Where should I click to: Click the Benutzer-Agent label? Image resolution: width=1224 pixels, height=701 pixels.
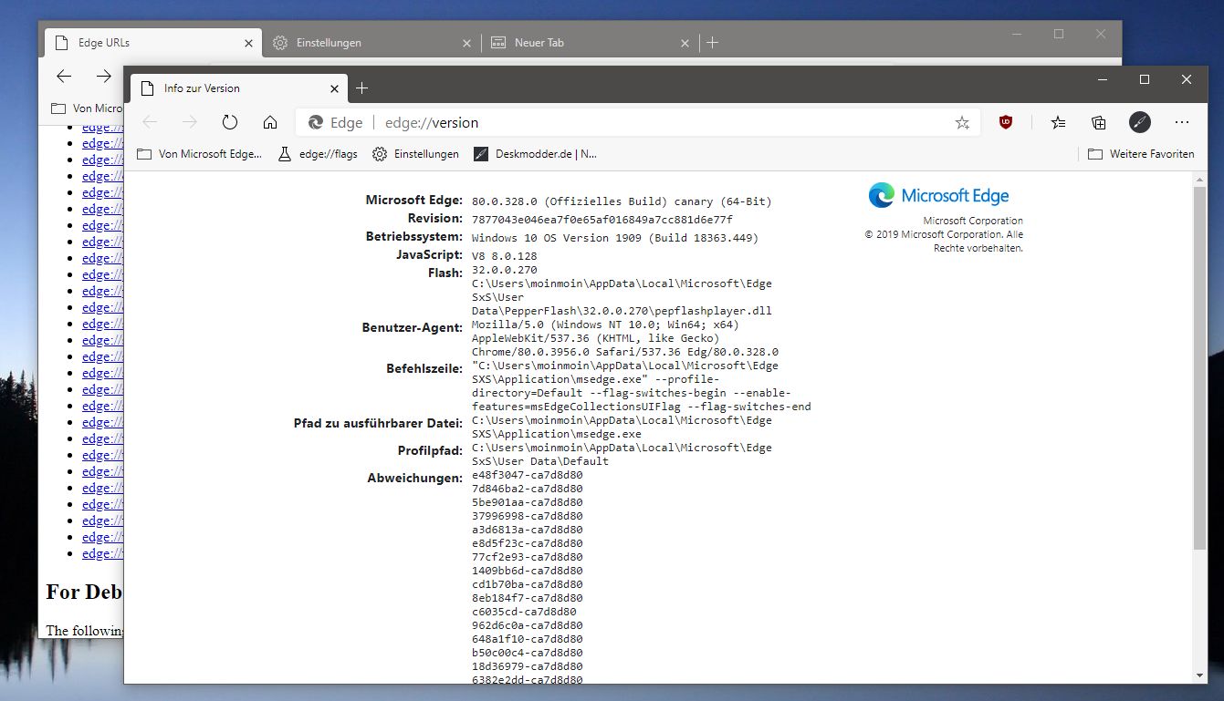click(x=412, y=327)
